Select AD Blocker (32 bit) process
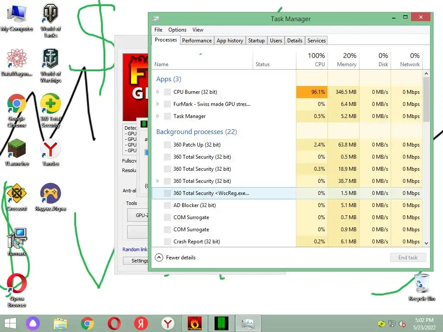443x332 pixels. 287,205
